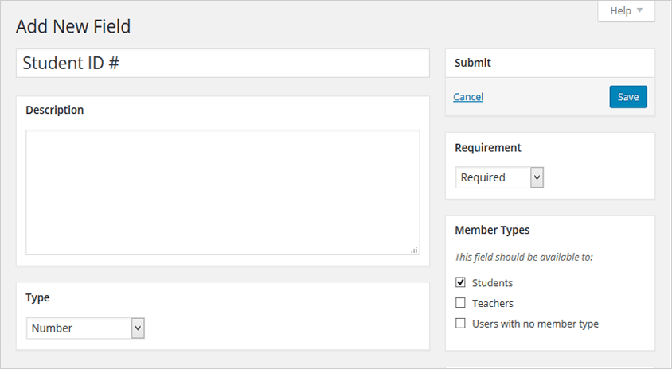The height and width of the screenshot is (369, 672).
Task: Tick the Users with no member type checkbox
Action: (x=460, y=324)
